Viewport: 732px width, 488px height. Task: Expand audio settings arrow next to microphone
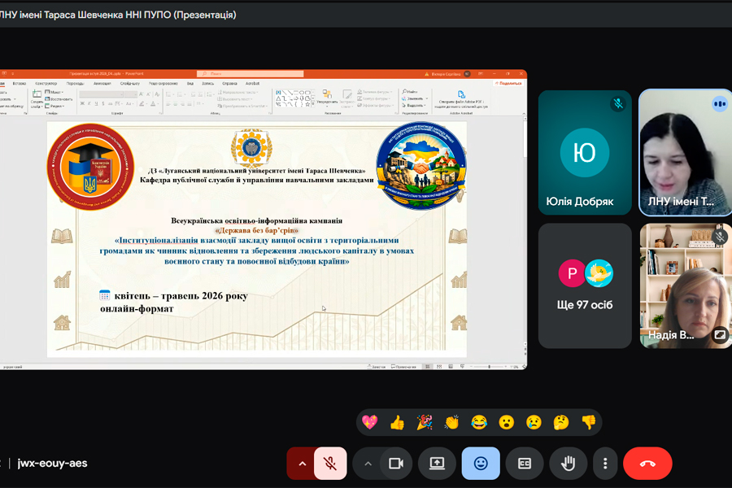click(302, 464)
